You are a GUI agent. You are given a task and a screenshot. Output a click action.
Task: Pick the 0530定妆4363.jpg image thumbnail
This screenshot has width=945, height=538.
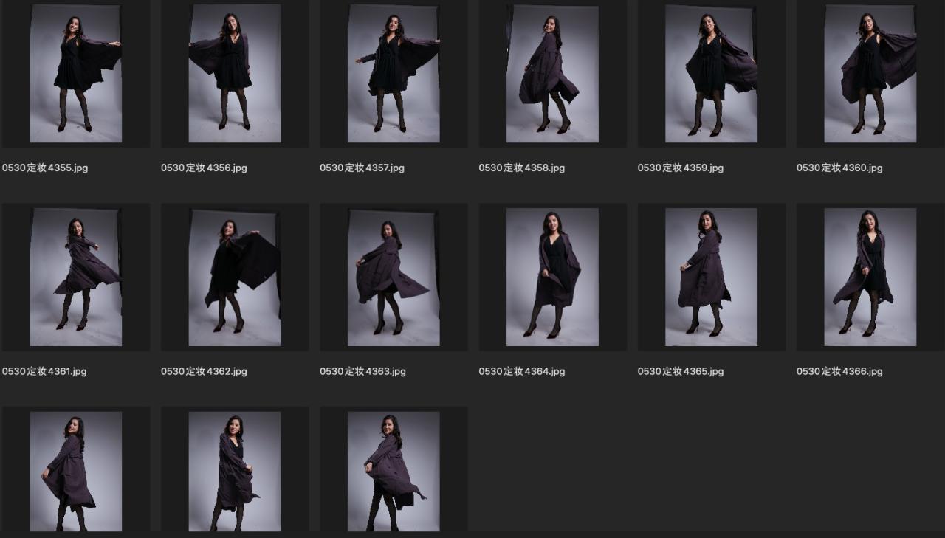pos(394,277)
